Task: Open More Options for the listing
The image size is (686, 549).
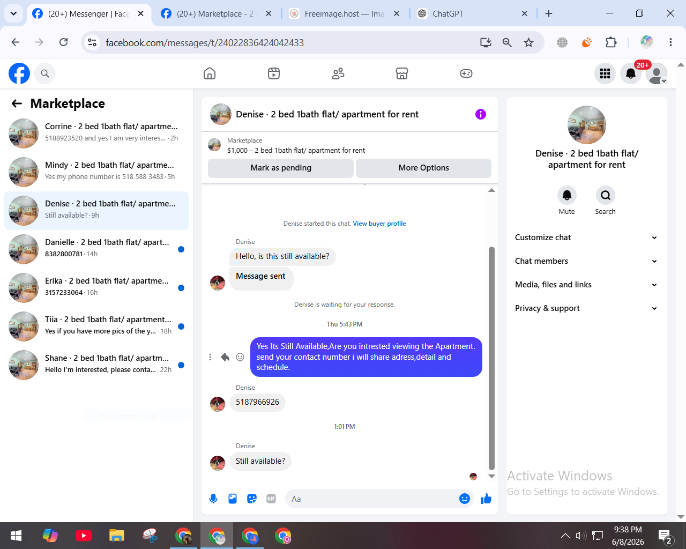Action: pyautogui.click(x=423, y=168)
